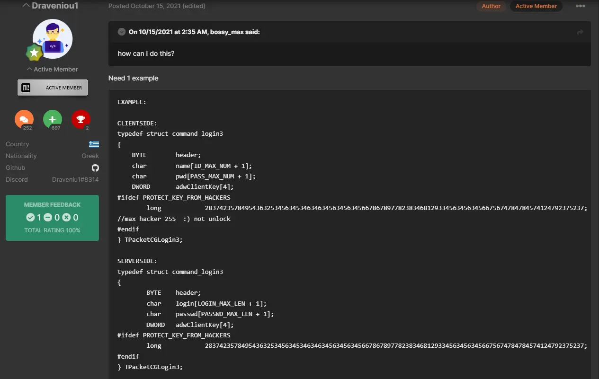Click the negative feedback X icon
This screenshot has width=599, height=379.
(x=66, y=218)
